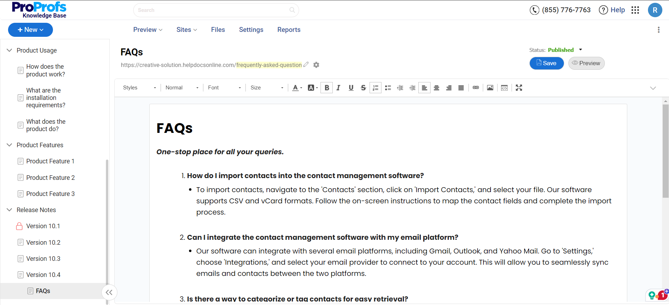
Task: Click the search magnifier icon
Action: tap(292, 10)
